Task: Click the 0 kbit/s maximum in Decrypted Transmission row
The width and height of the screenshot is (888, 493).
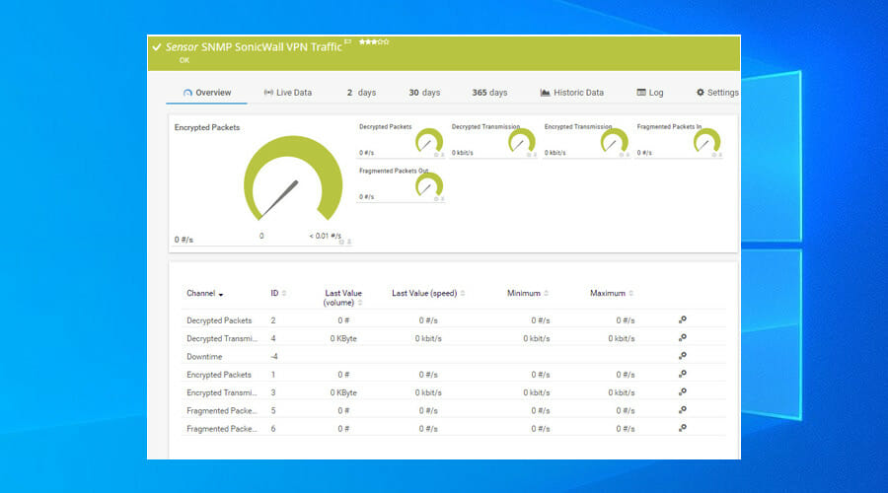Action: click(x=622, y=338)
